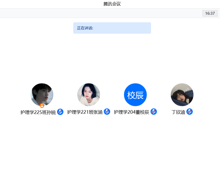Click the 腾讯会议 window title
Screen dimensions: 220x174
click(112, 4)
